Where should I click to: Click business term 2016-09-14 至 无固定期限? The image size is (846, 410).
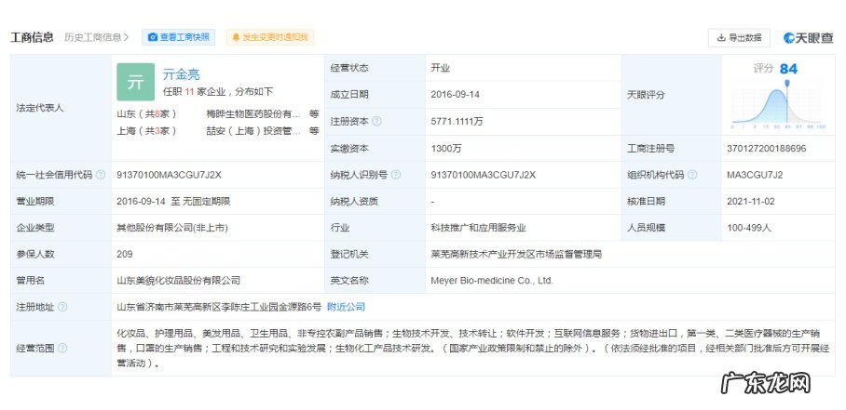point(173,201)
